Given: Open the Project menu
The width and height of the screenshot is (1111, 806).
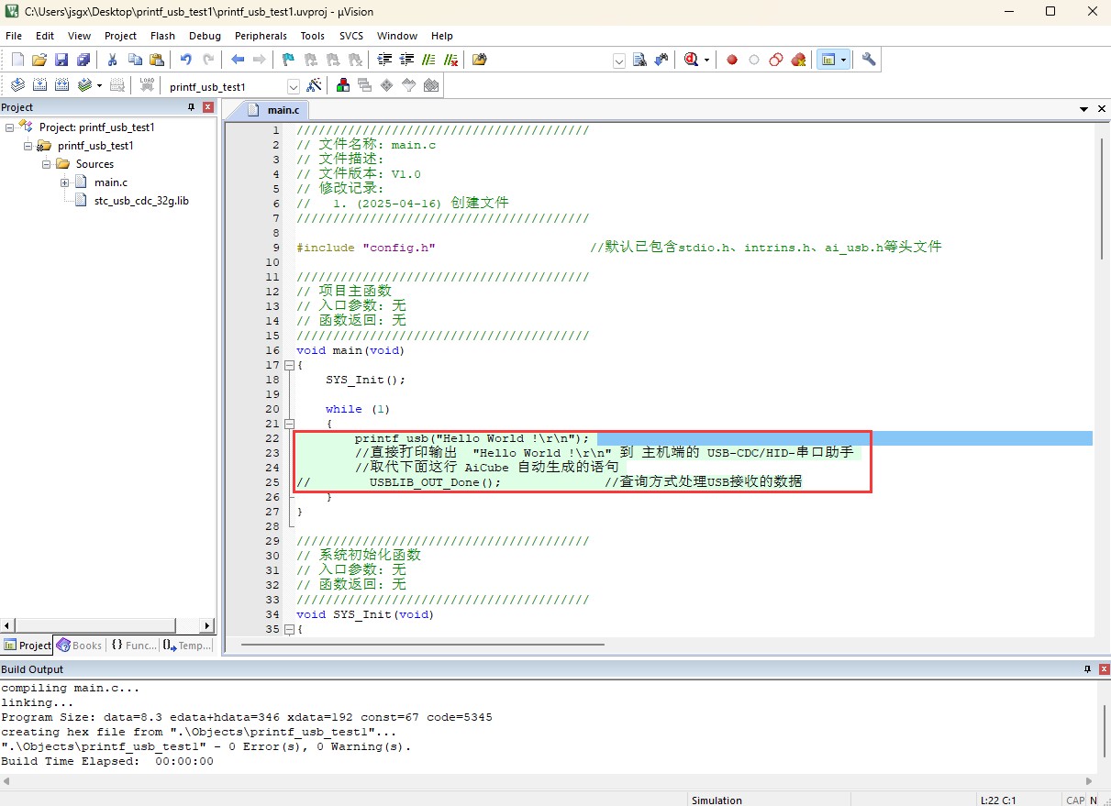Looking at the screenshot, I should tap(120, 36).
